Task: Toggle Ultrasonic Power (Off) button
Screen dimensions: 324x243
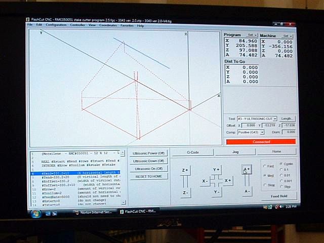Action: click(148, 153)
